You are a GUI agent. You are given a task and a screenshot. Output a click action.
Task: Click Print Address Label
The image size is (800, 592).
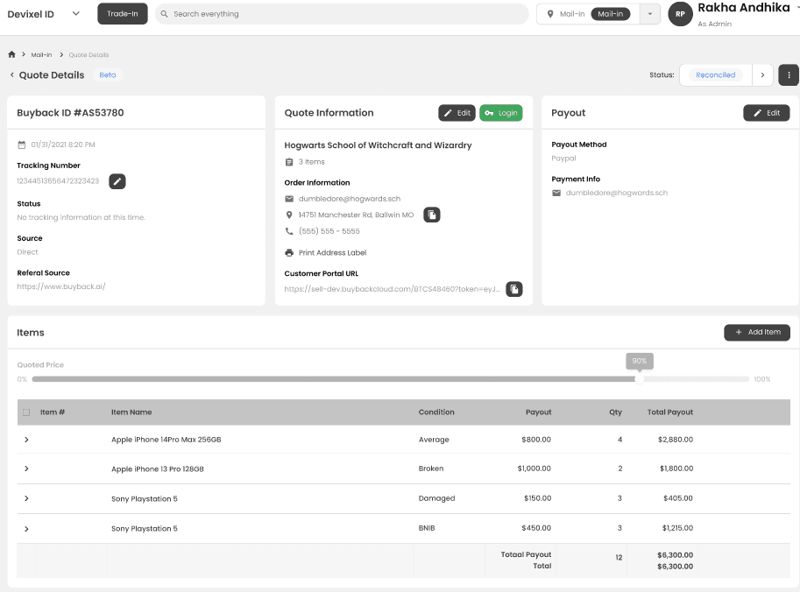(x=333, y=252)
